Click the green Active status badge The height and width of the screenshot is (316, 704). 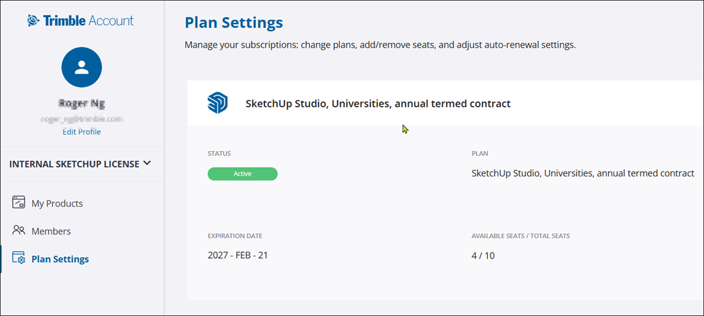242,174
